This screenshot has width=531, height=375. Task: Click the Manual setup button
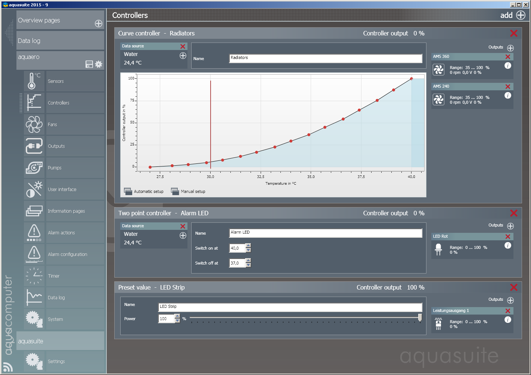[x=188, y=191]
